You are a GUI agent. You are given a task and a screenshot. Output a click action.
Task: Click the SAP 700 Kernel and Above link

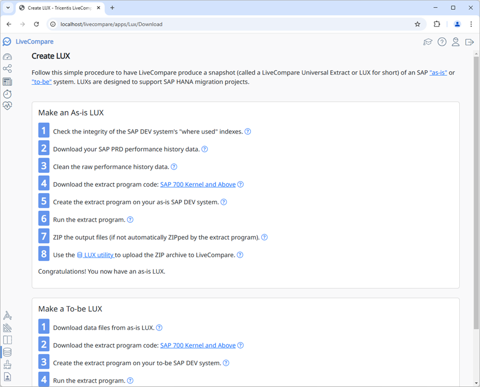(x=198, y=184)
